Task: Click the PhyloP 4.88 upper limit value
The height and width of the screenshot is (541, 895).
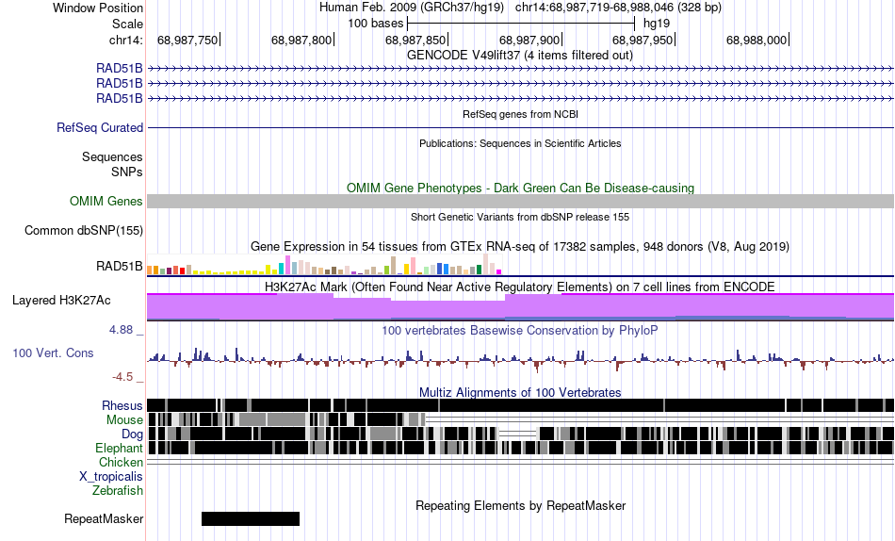Action: (121, 330)
